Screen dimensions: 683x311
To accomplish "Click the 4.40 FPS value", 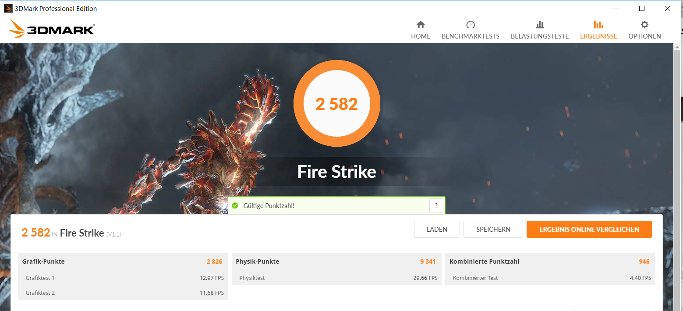I will 641,278.
